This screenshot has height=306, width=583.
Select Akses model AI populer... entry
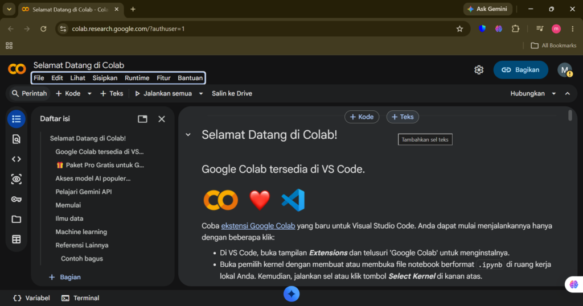coord(93,178)
